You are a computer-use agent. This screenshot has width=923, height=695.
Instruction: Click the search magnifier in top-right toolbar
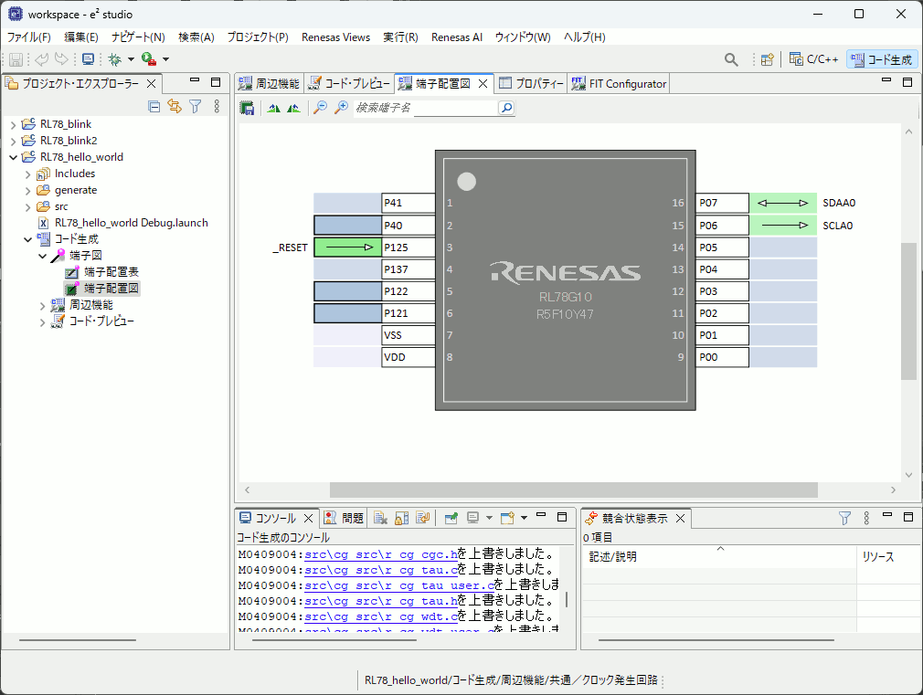(731, 59)
